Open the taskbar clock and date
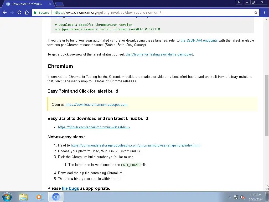This screenshot has height=202, width=269. pyautogui.click(x=256, y=197)
